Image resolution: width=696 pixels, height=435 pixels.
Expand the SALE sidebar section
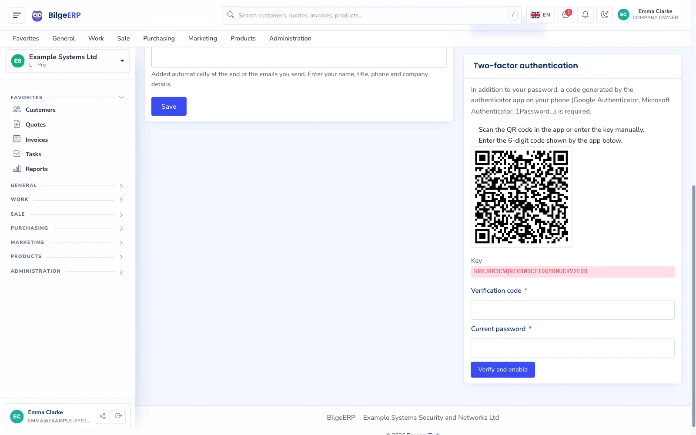coord(67,214)
